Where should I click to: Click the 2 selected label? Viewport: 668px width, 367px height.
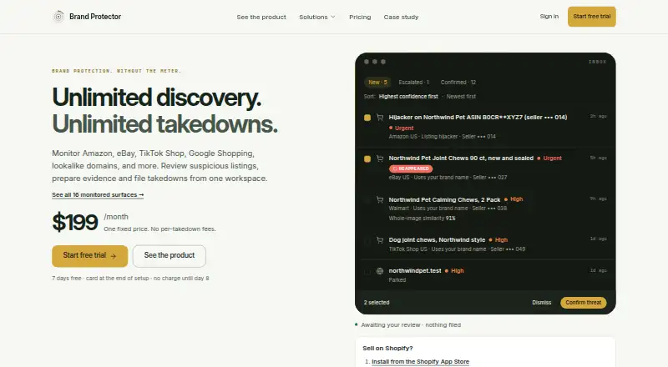coord(377,303)
